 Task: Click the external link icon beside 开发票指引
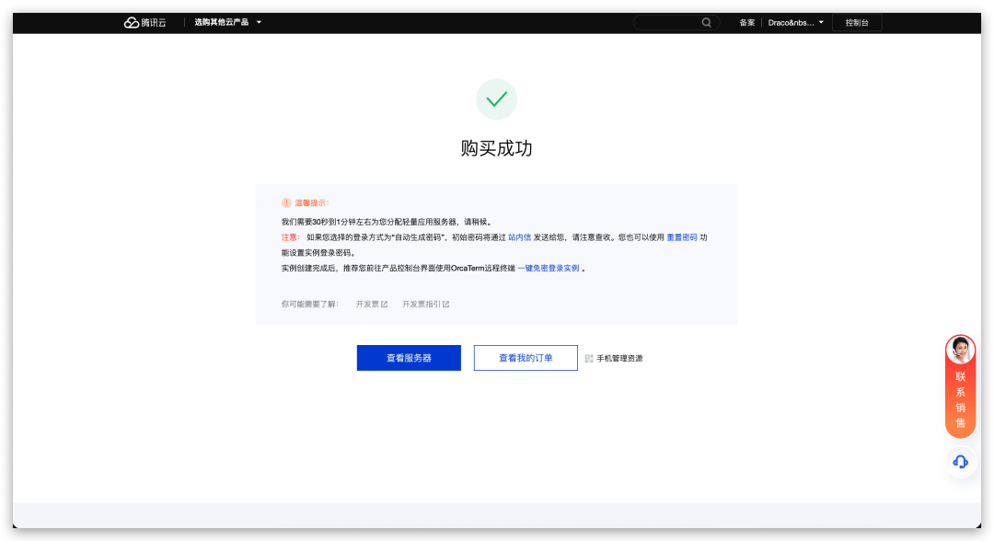point(445,304)
